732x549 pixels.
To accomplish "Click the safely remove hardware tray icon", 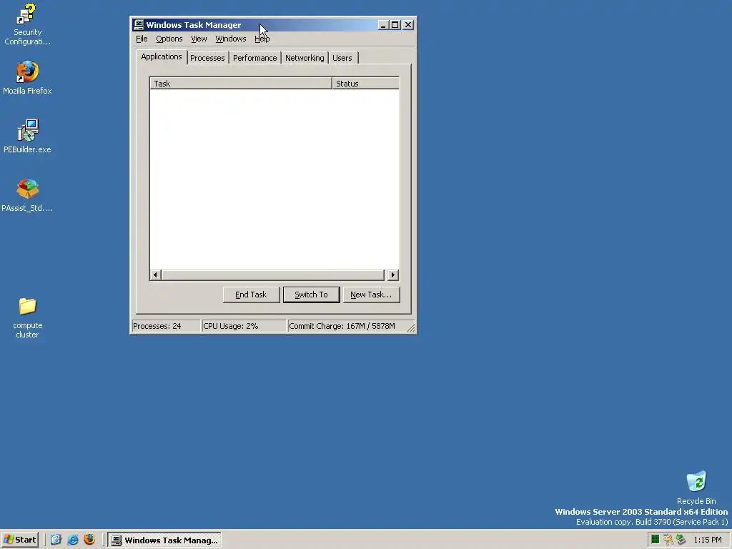I will 681,540.
